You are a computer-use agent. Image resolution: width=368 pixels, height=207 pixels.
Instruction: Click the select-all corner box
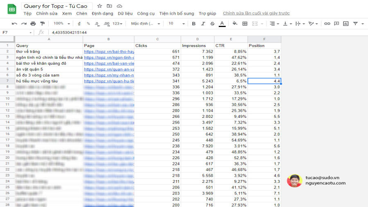(x=7, y=39)
